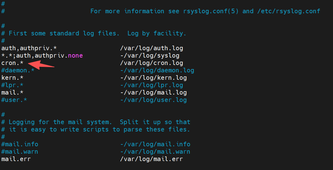
Task: Click the pink 'none' keyword
Action: (x=75, y=56)
